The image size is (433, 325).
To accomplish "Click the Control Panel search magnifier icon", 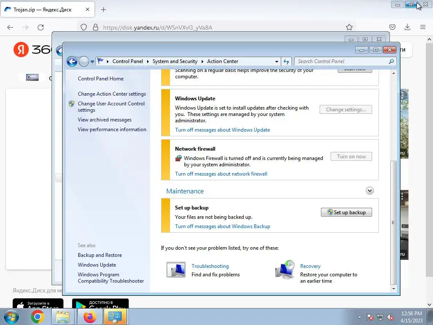I will (391, 61).
